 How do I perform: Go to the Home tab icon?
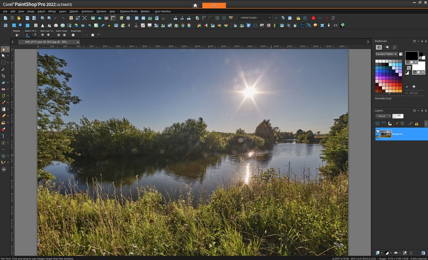(x=195, y=5)
